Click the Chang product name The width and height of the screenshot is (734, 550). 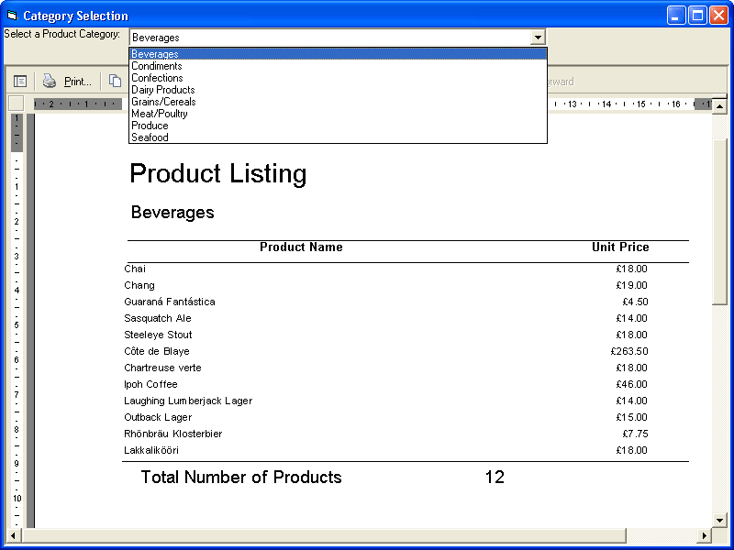(139, 285)
